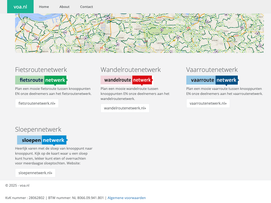The width and height of the screenshot is (271, 203).
Task: Visit wandelroutenetwerk.nl» via its button
Action: point(125,108)
